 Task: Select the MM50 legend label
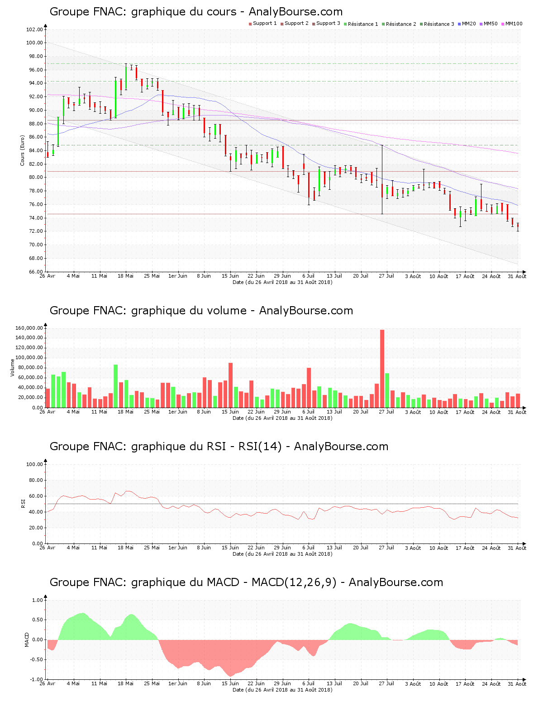pyautogui.click(x=491, y=24)
